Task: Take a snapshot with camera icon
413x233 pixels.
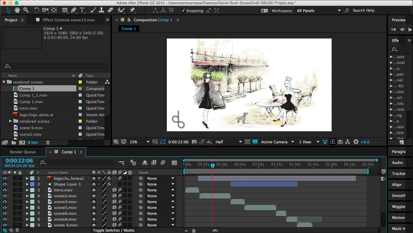Action: tap(194, 142)
